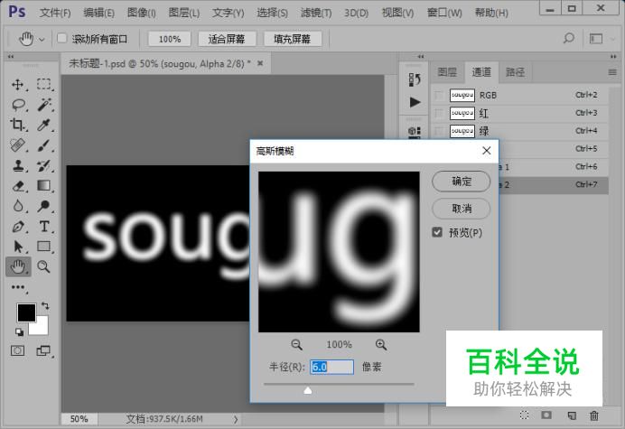
Task: Expand the collapsed icon panel dock
Action: pyautogui.click(x=421, y=57)
